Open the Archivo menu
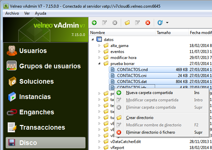 [12, 13]
